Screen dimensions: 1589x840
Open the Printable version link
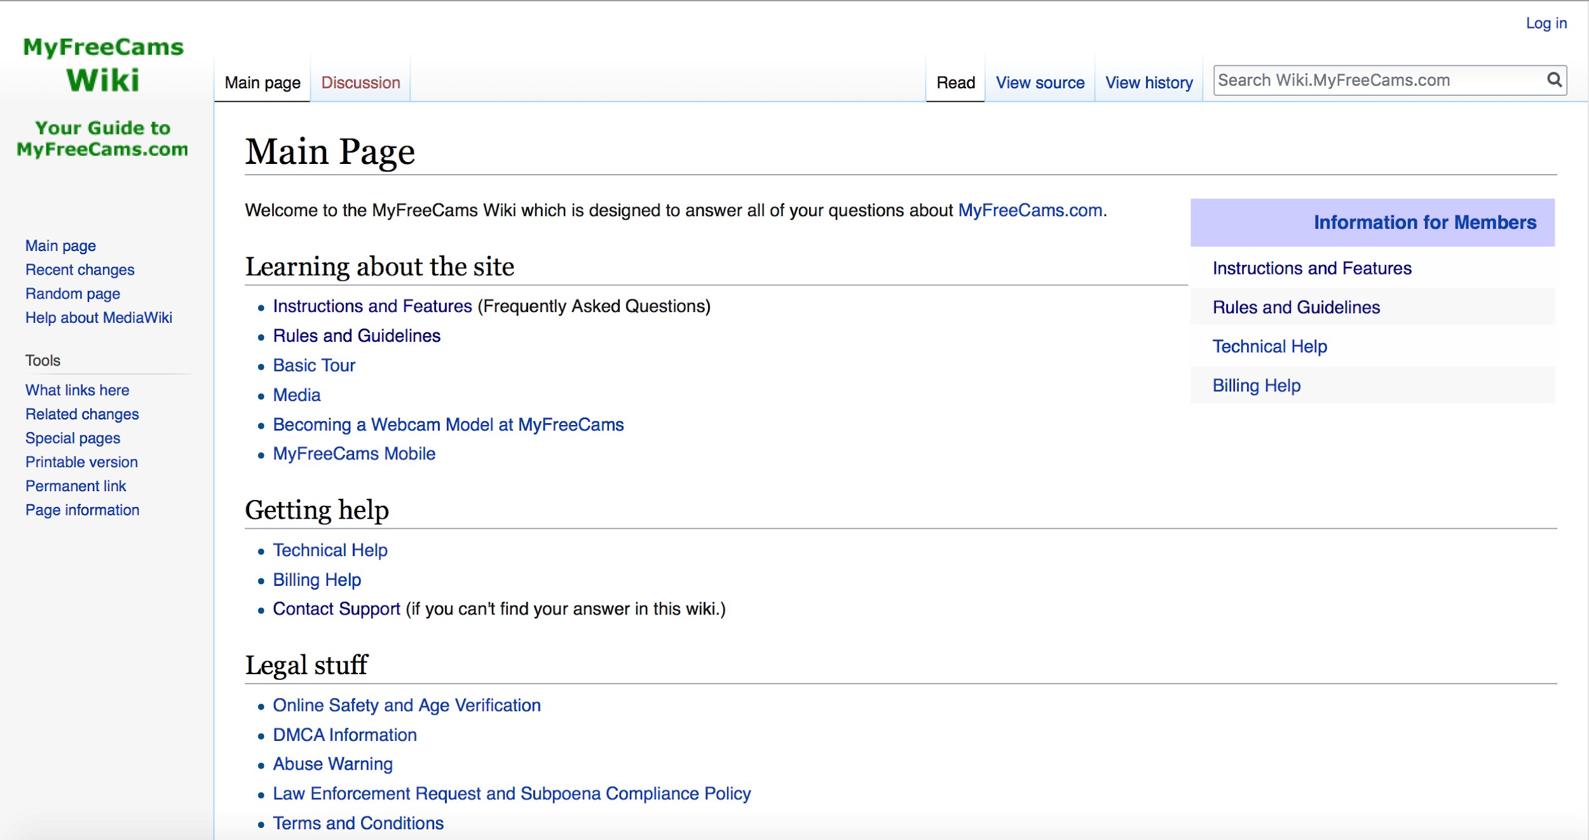tap(81, 462)
